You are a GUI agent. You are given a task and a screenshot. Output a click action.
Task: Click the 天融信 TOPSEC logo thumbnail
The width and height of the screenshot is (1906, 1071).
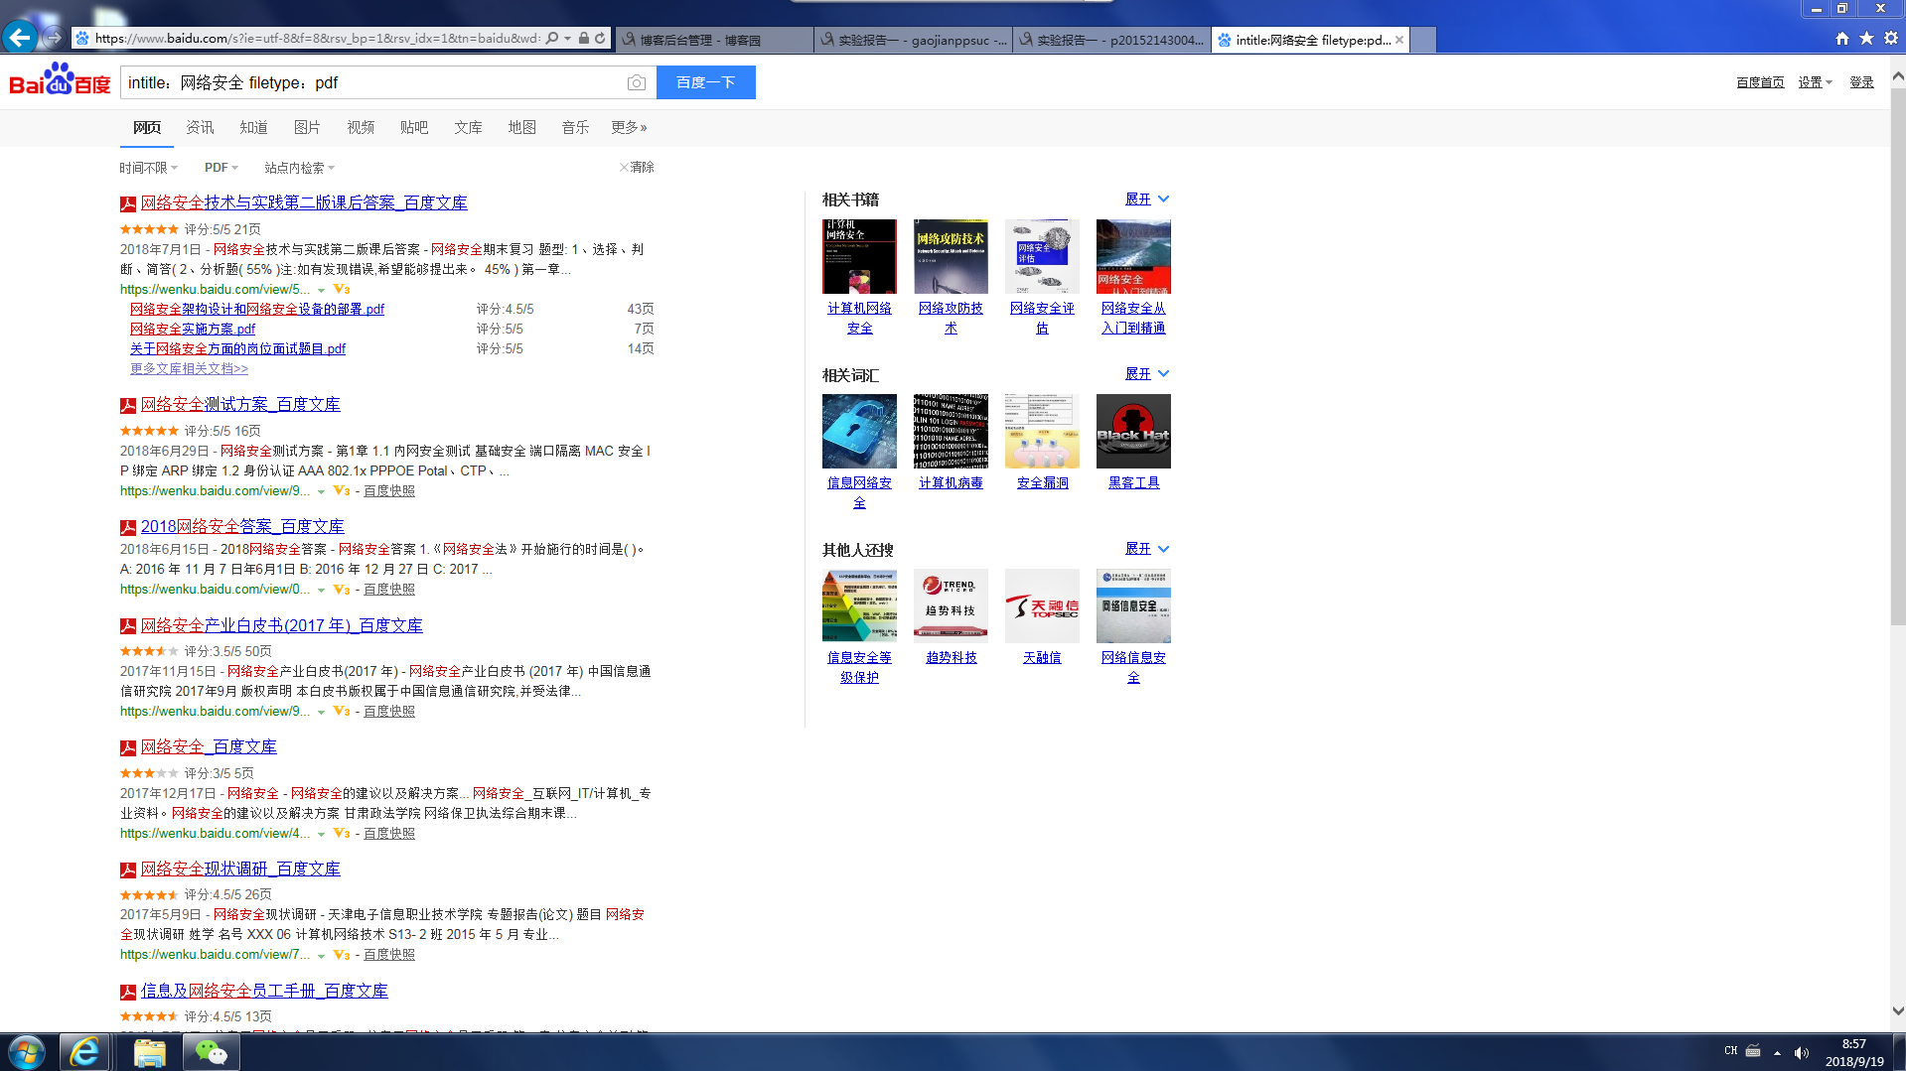tap(1042, 605)
